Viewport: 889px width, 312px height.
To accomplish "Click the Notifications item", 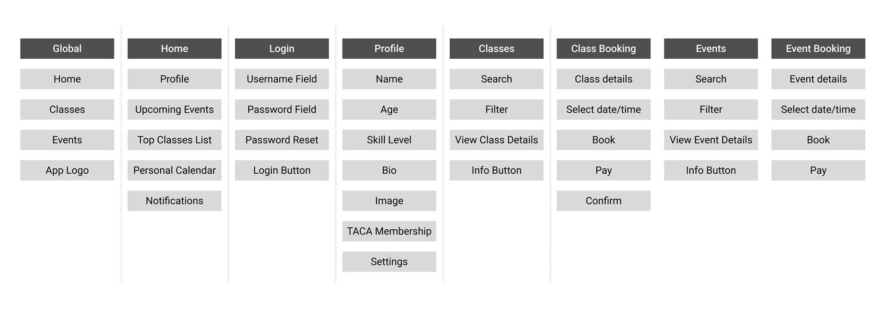I will (x=175, y=201).
